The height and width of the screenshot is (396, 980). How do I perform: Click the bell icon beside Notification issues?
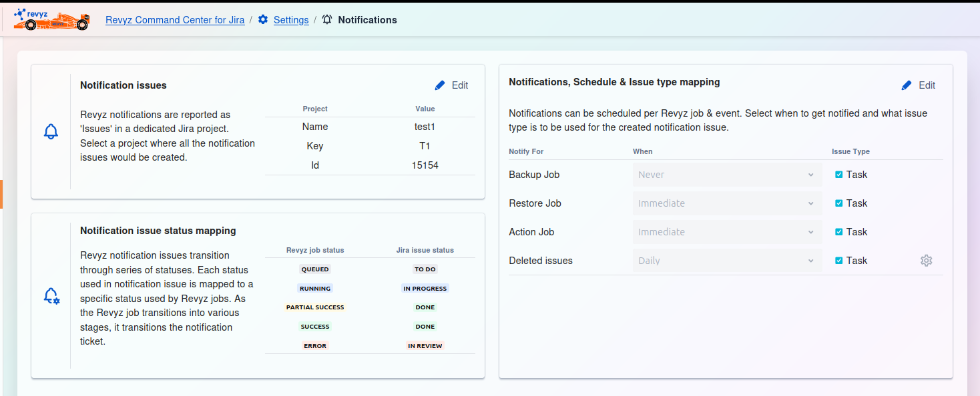click(x=51, y=131)
